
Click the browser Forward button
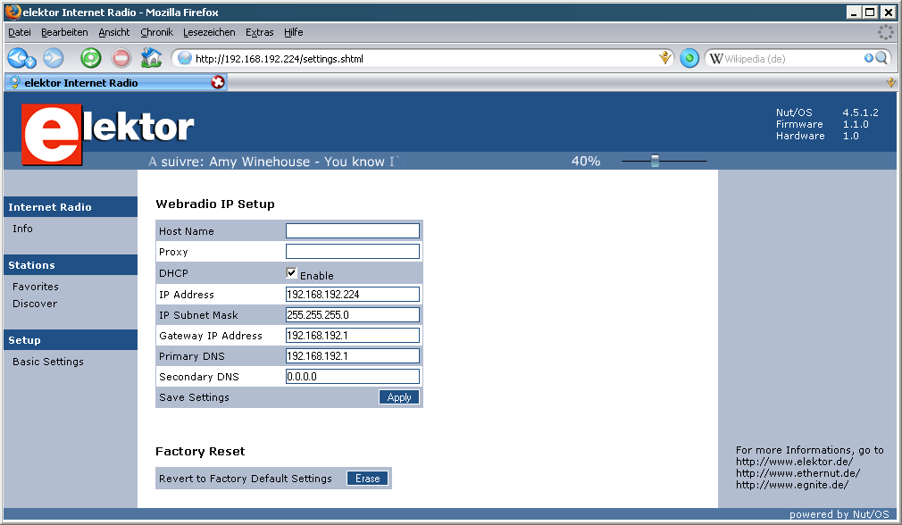54,58
